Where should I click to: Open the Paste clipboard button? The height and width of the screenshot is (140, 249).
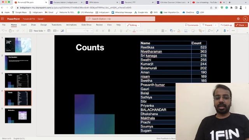tap(11, 31)
